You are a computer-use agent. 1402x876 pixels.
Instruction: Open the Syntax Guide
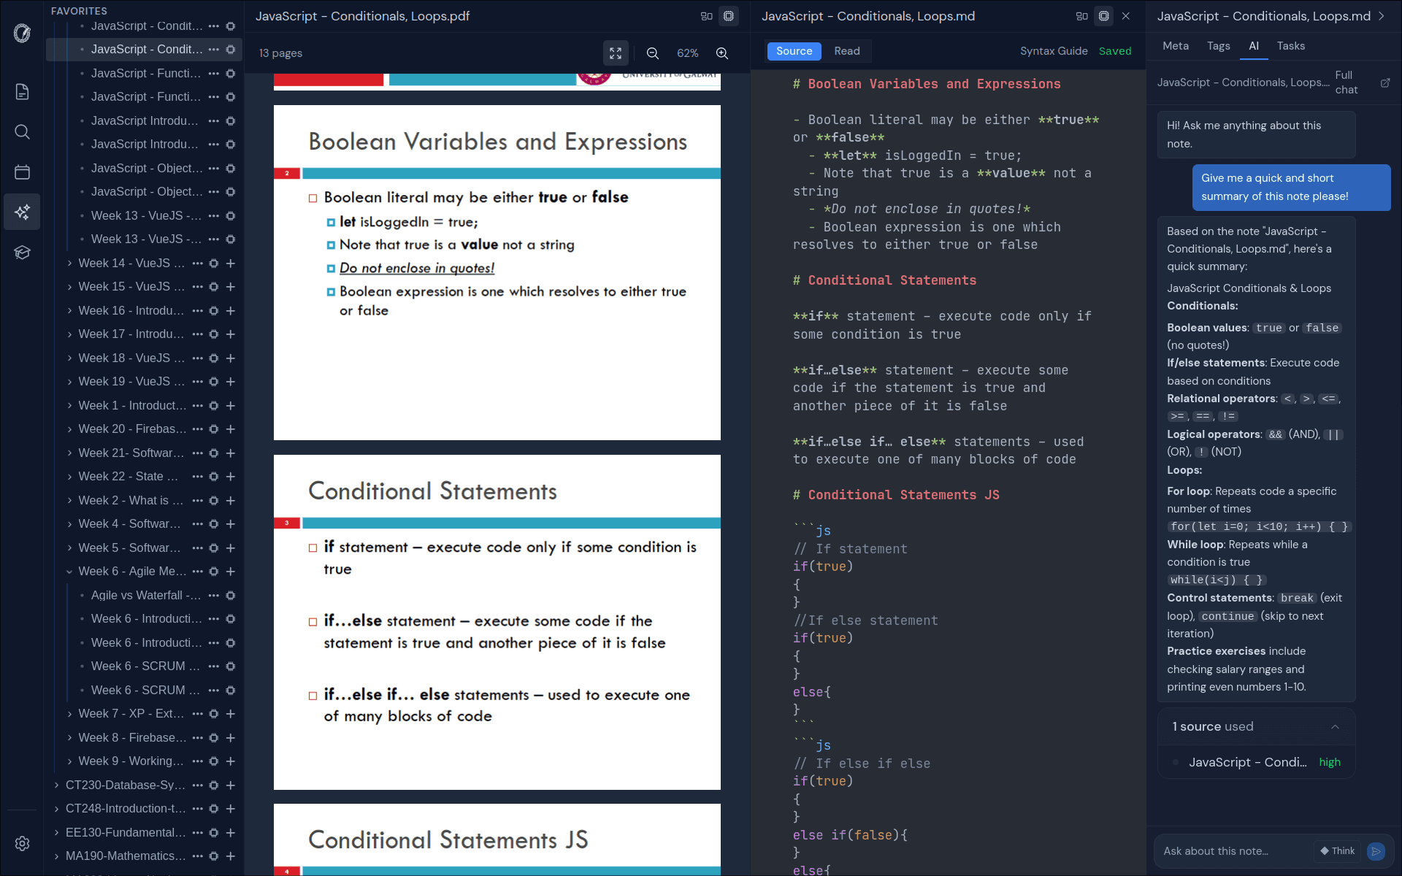click(1054, 51)
